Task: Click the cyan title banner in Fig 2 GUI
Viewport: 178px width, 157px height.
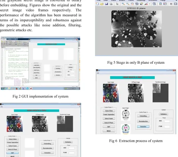Action: 51,44
